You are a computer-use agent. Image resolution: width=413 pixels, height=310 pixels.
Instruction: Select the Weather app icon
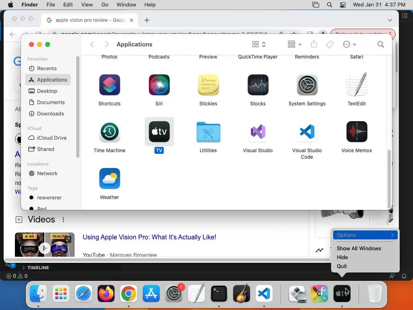coord(110,178)
